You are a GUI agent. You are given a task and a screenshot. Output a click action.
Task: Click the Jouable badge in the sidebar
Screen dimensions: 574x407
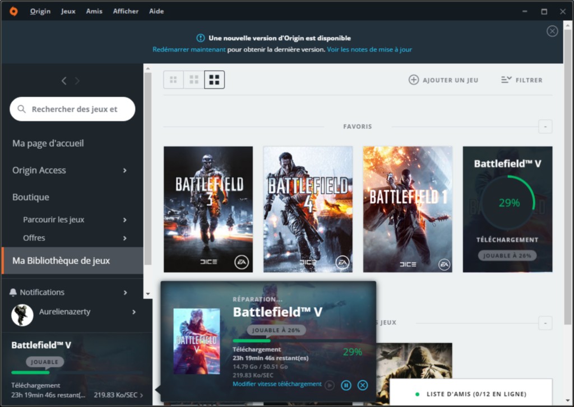45,362
